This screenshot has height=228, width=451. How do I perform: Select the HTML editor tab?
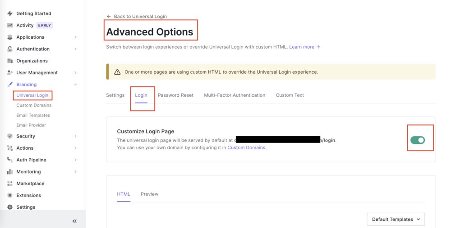[124, 194]
